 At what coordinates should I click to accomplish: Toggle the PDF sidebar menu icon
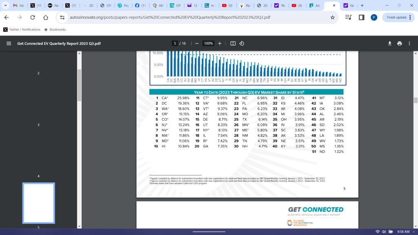click(9, 44)
